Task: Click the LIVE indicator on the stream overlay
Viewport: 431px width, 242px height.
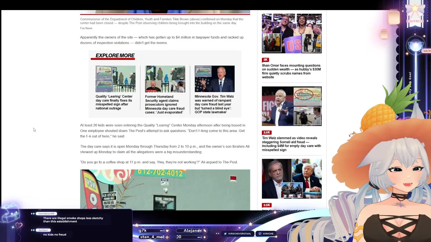Action: (415, 21)
